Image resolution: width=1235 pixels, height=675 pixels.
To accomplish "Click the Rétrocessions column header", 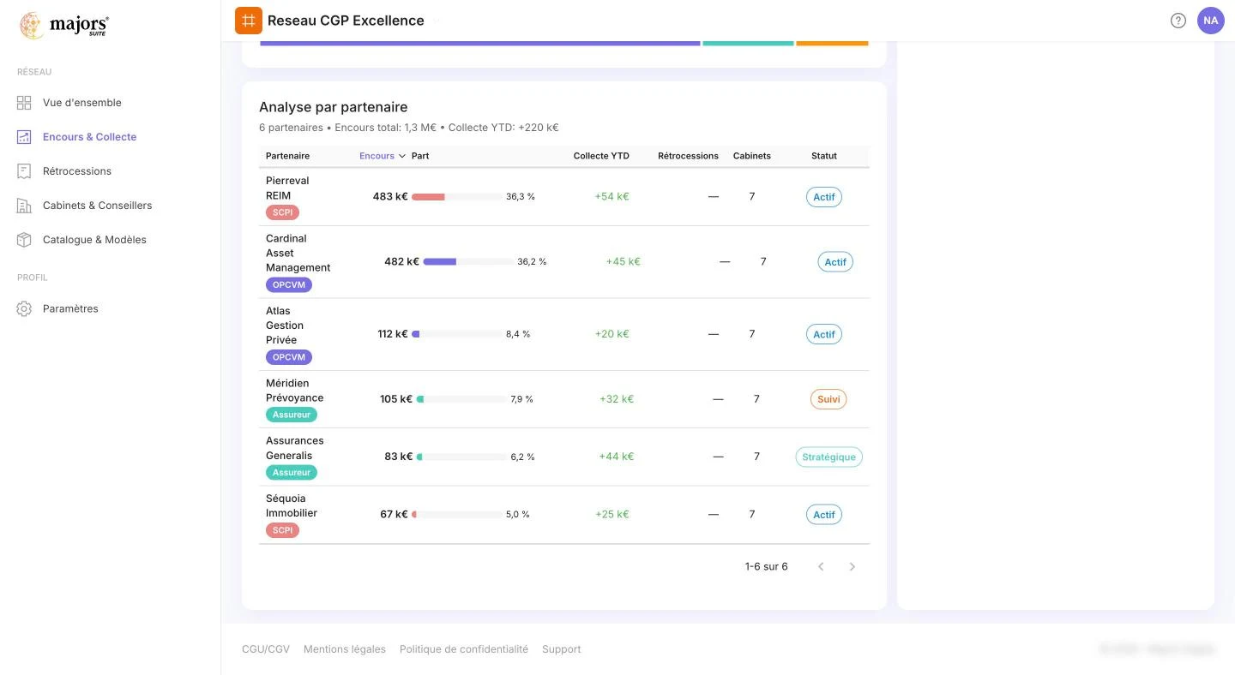I will (688, 156).
